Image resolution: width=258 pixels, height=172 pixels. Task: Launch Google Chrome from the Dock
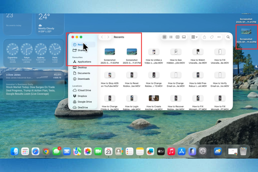pos(46,151)
